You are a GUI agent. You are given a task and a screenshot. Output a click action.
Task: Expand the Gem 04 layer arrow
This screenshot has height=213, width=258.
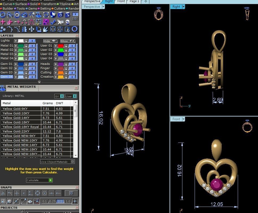[16, 77]
